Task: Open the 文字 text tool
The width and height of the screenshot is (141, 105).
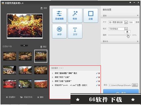Action: pyautogui.click(x=75, y=31)
